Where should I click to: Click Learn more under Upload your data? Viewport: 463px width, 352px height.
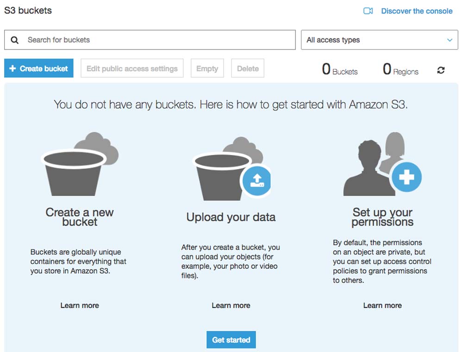231,305
